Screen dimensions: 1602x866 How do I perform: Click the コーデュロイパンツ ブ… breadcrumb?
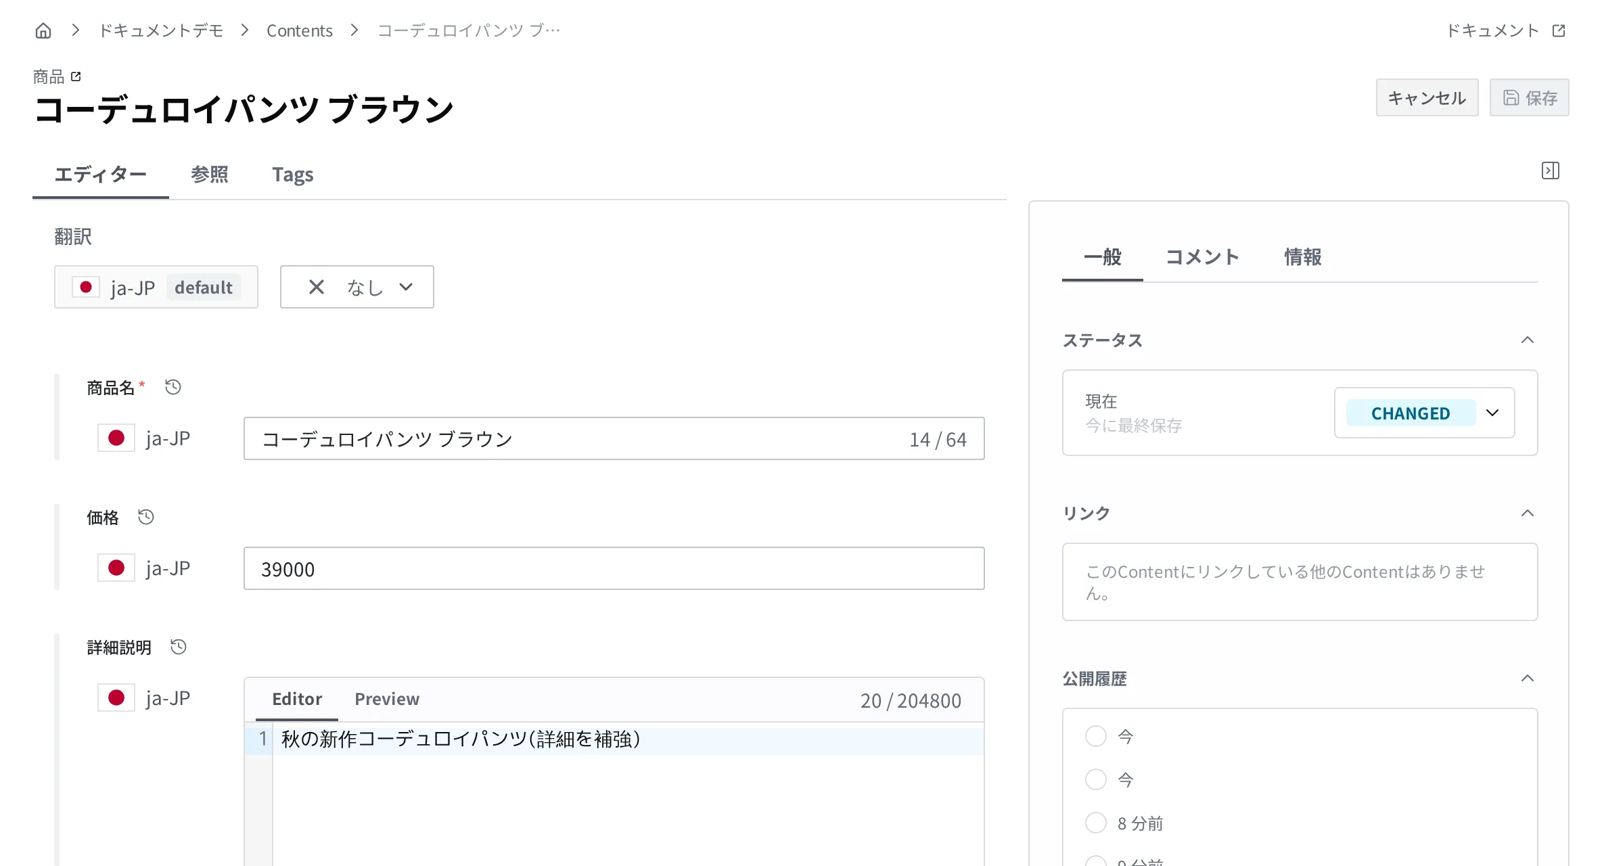[469, 30]
